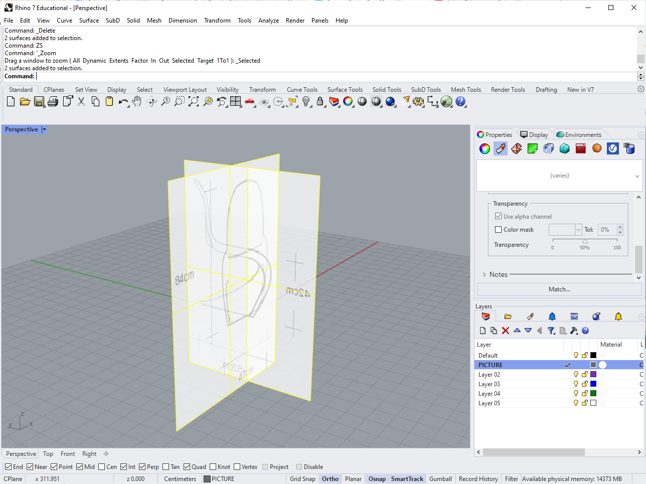Toggle the Layer 02 light bulb visibility

click(x=576, y=374)
